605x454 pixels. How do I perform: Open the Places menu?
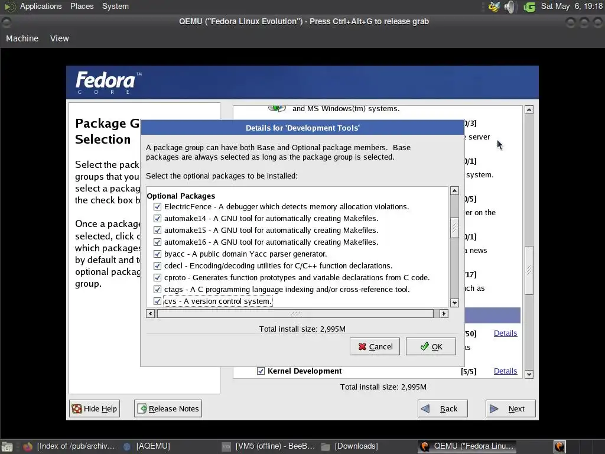[82, 6]
